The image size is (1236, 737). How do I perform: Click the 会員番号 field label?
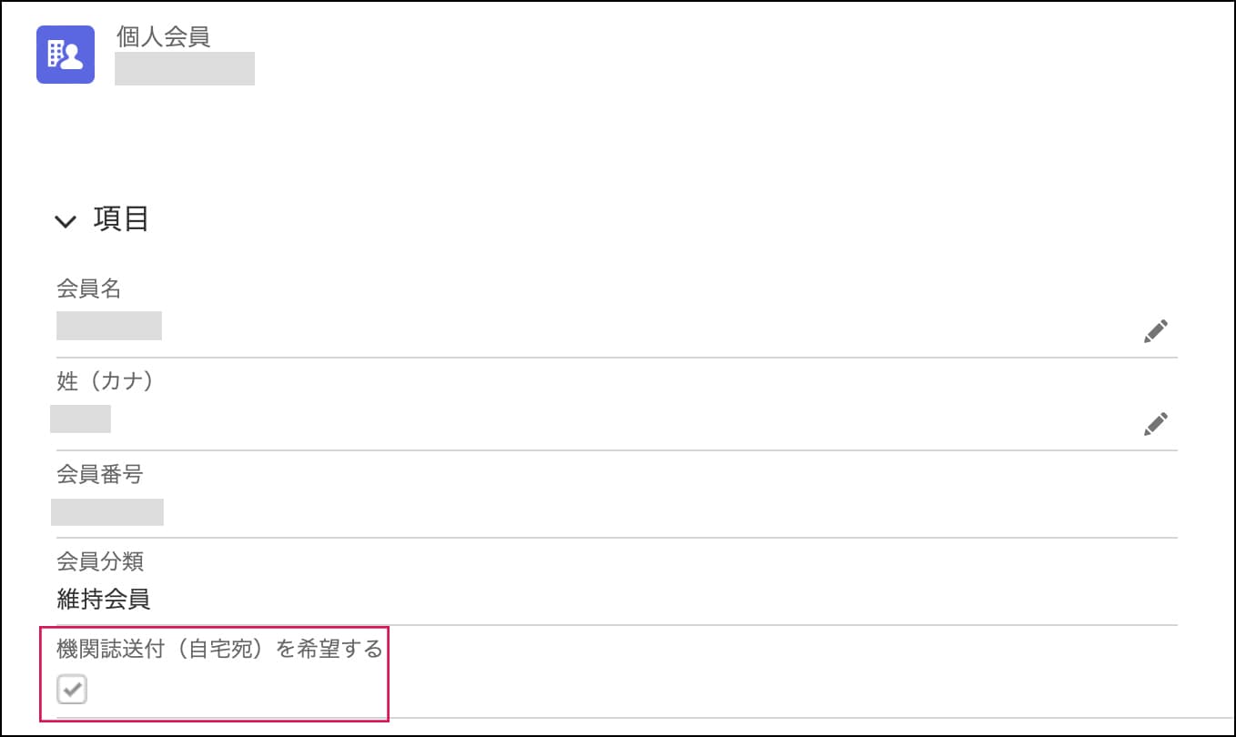(100, 474)
